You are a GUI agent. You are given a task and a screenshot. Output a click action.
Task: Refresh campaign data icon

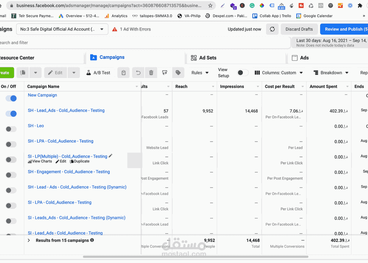pyautogui.click(x=272, y=29)
